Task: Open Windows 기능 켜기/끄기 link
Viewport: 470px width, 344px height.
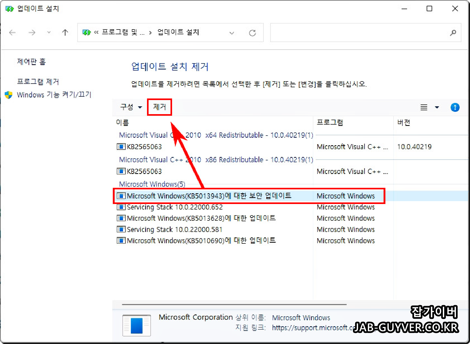Action: point(54,95)
